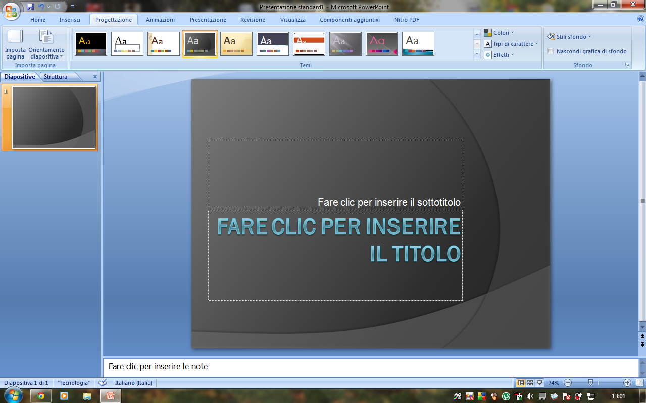Image resolution: width=646 pixels, height=403 pixels.
Task: Apply the black theme with yellow Aa
Action: pos(91,44)
